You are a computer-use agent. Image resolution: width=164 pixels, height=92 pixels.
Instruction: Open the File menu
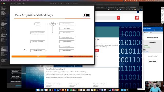9,1
